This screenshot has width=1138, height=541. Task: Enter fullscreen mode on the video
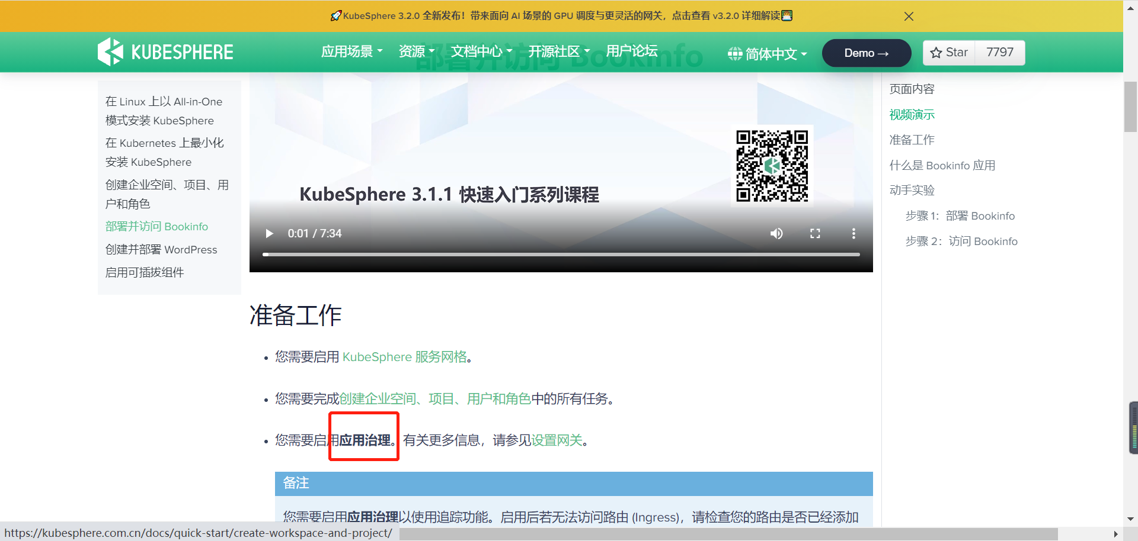click(815, 233)
